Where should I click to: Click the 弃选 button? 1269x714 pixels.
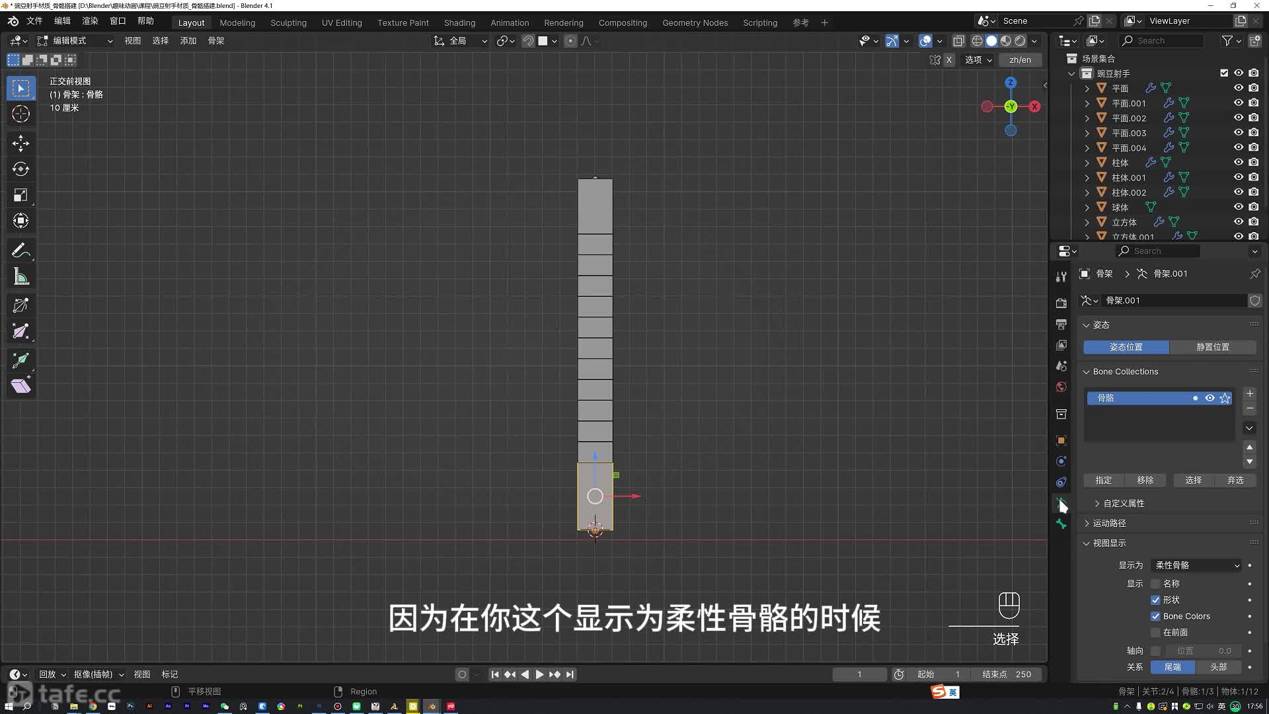[x=1235, y=481]
